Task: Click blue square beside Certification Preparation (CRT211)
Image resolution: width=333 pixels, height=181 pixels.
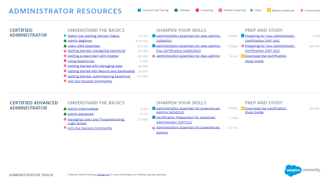Action: tap(154, 117)
